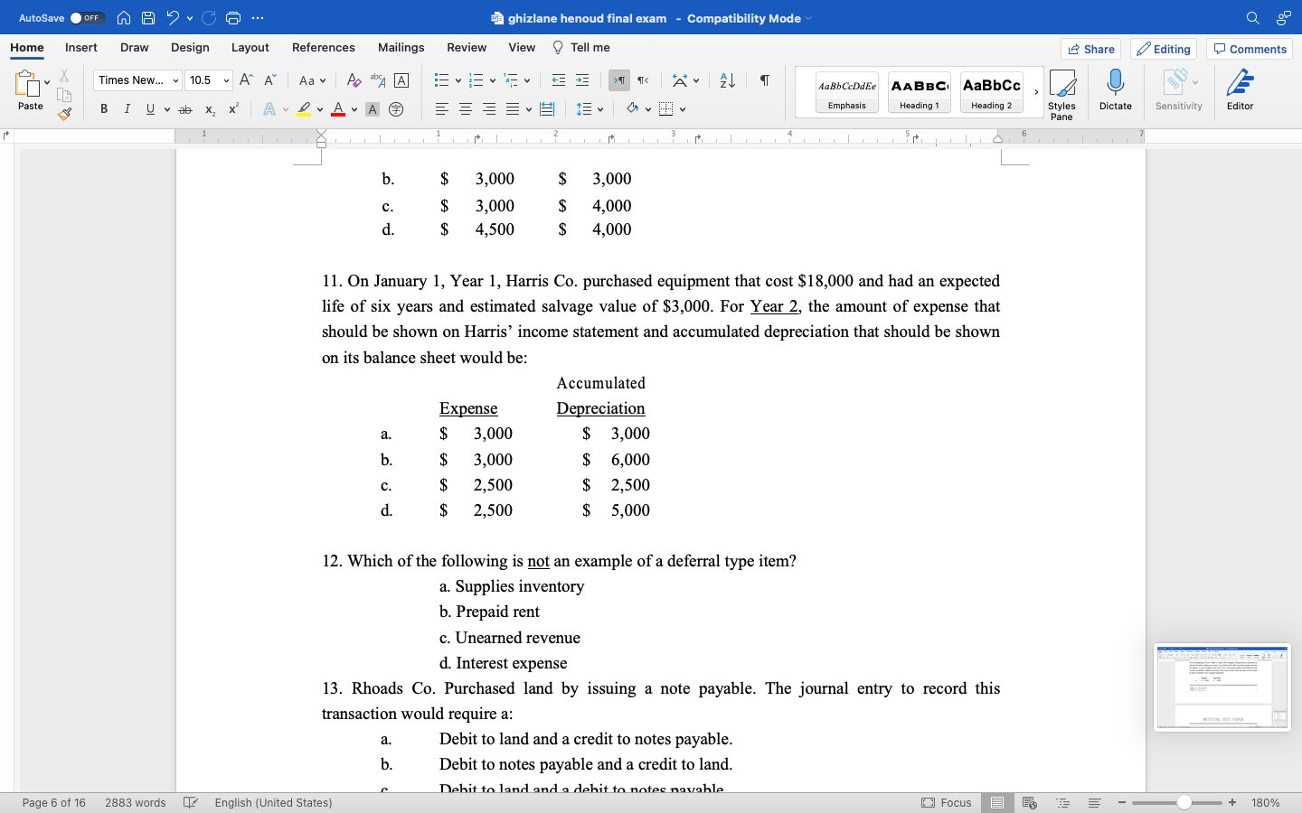
Task: Open the Draw tab
Action: coord(134,47)
